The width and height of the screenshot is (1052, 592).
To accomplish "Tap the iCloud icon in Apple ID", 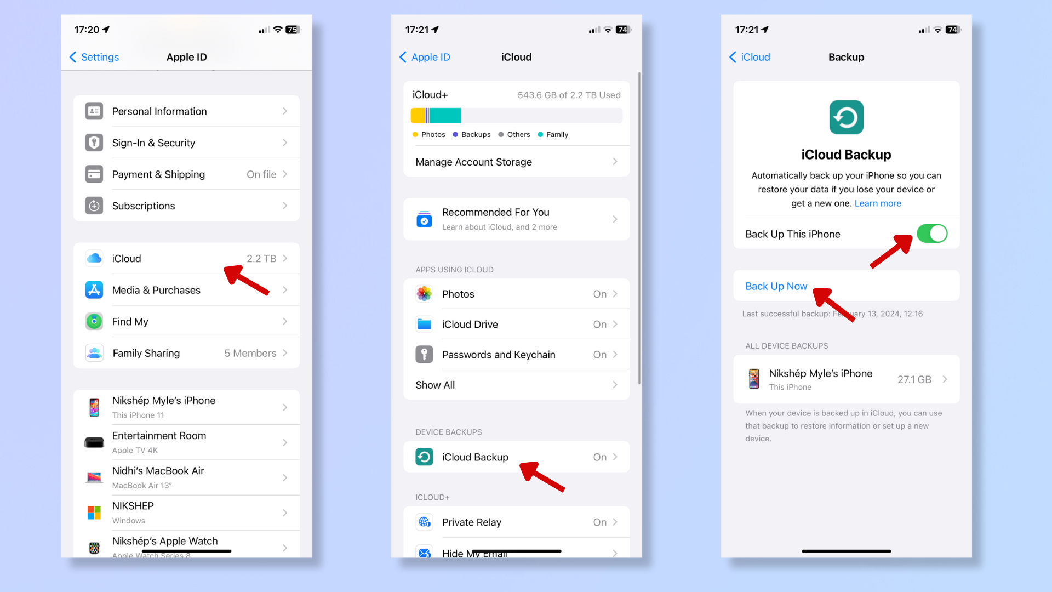I will 94,258.
